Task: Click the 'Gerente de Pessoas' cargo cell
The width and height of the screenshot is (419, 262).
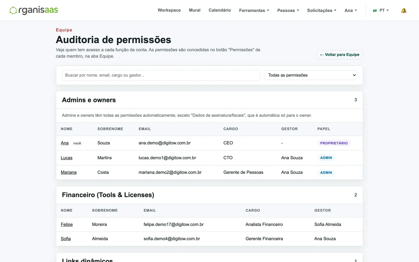Action: point(243,172)
